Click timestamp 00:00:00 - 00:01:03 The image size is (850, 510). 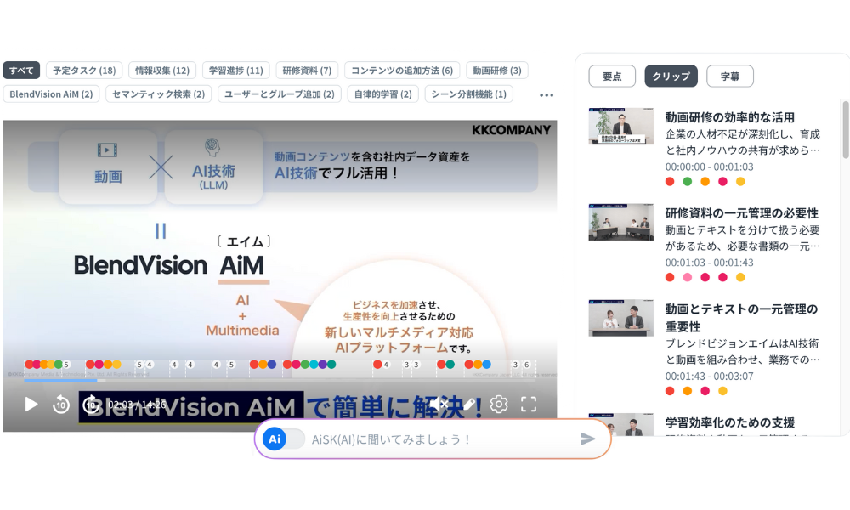click(709, 167)
